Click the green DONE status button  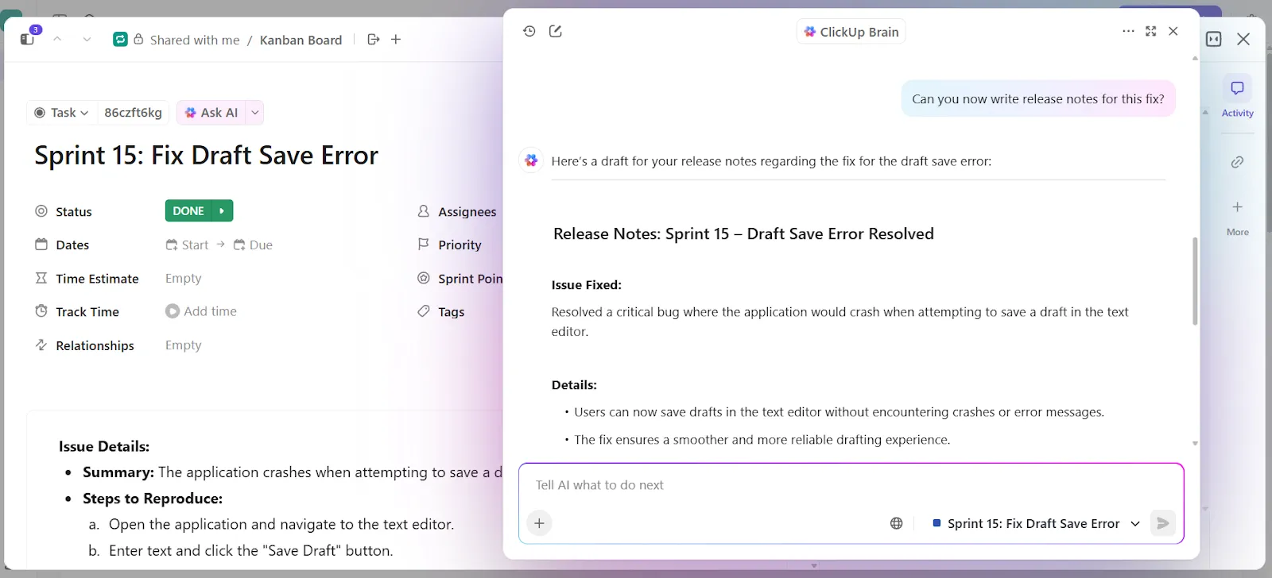pyautogui.click(x=188, y=210)
